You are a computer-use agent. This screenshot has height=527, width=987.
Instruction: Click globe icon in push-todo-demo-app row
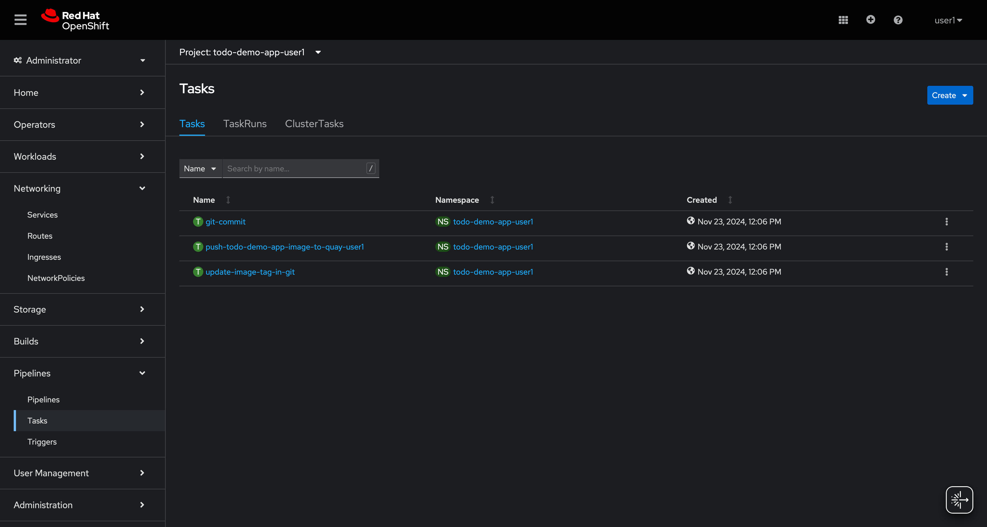pyautogui.click(x=691, y=246)
